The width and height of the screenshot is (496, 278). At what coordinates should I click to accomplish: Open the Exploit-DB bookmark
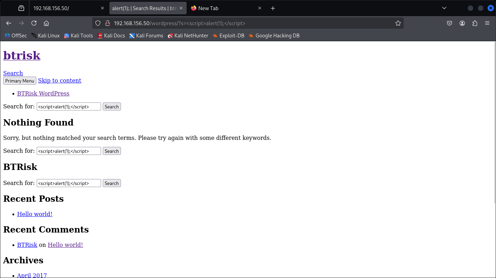(x=229, y=36)
